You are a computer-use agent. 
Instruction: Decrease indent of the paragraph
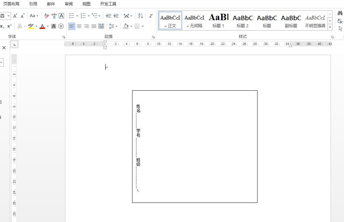click(x=109, y=16)
